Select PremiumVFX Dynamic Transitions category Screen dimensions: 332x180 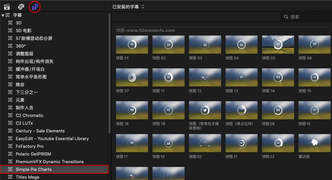(x=54, y=162)
